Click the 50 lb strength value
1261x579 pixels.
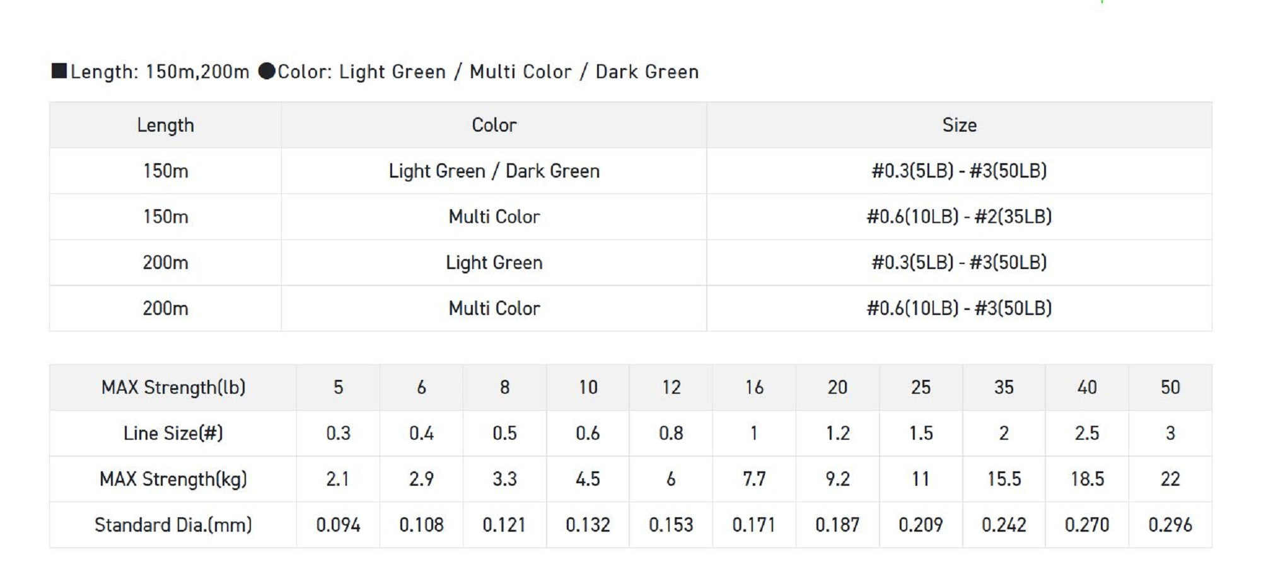click(1170, 387)
